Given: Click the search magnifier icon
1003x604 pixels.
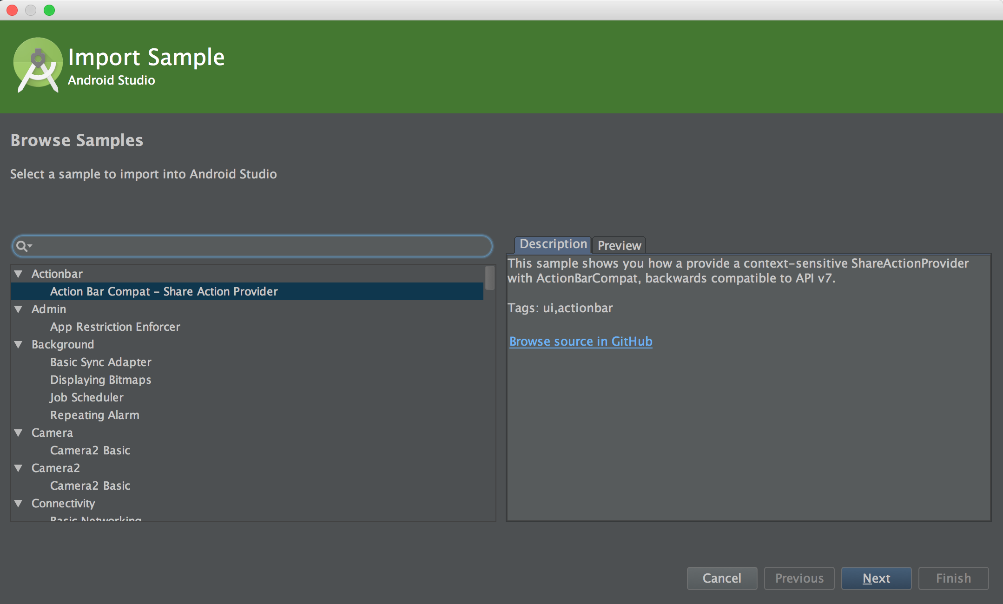Looking at the screenshot, I should coord(21,246).
